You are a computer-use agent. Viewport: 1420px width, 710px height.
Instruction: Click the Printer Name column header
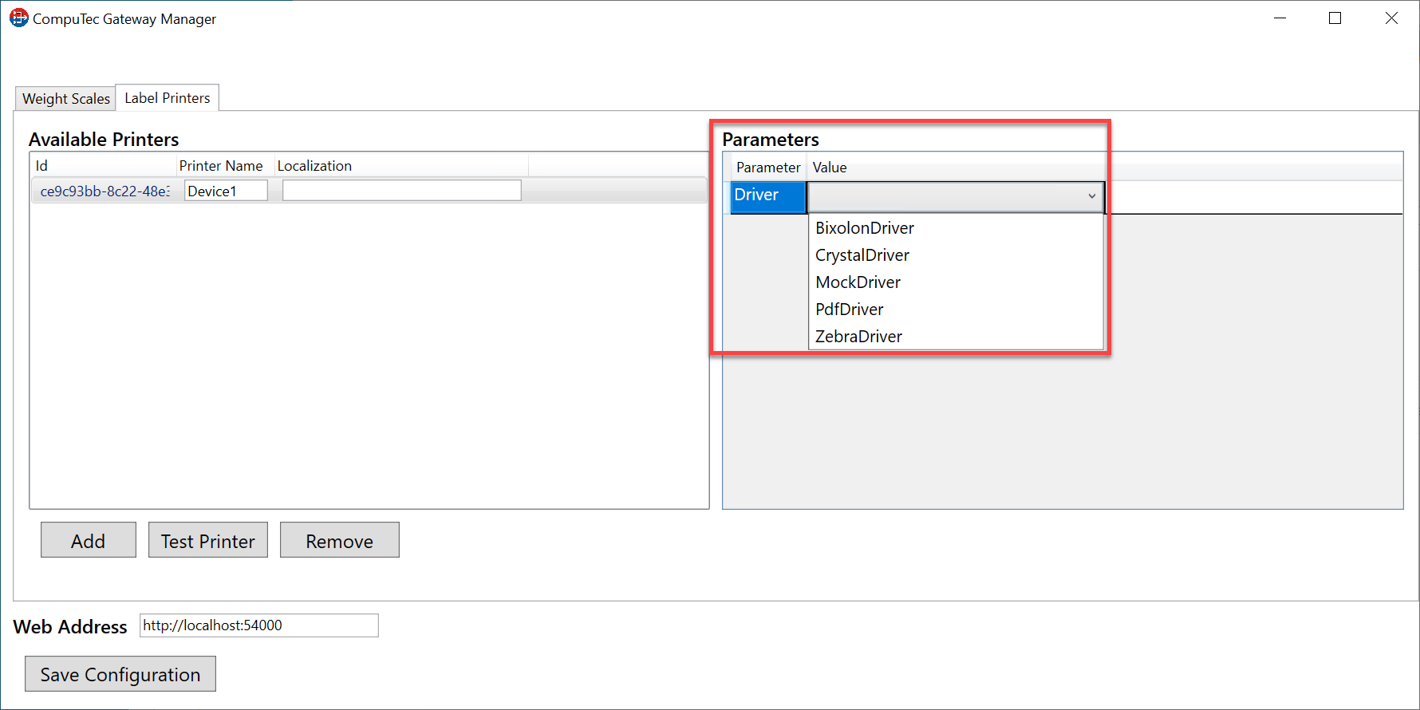coord(221,166)
